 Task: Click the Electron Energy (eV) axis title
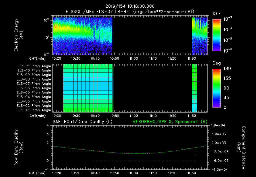(18, 35)
